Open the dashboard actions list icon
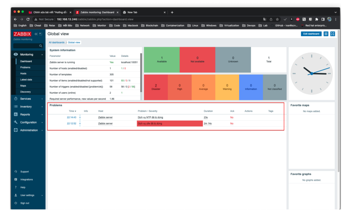This screenshot has width=351, height=224. [x=326, y=34]
